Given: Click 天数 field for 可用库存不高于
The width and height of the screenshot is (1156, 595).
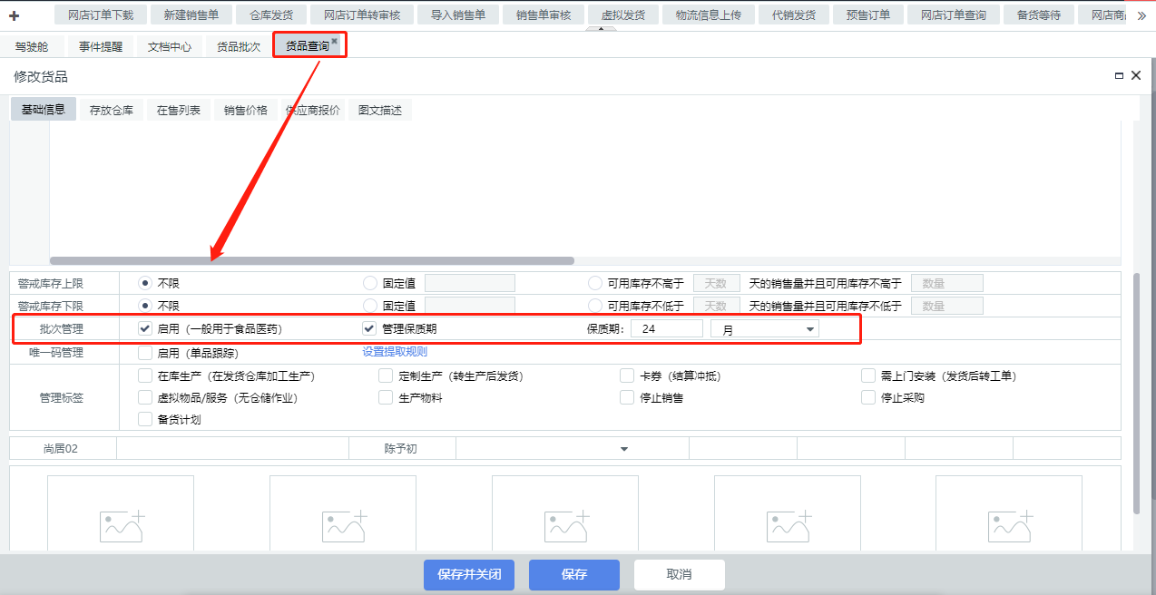Looking at the screenshot, I should tap(716, 283).
